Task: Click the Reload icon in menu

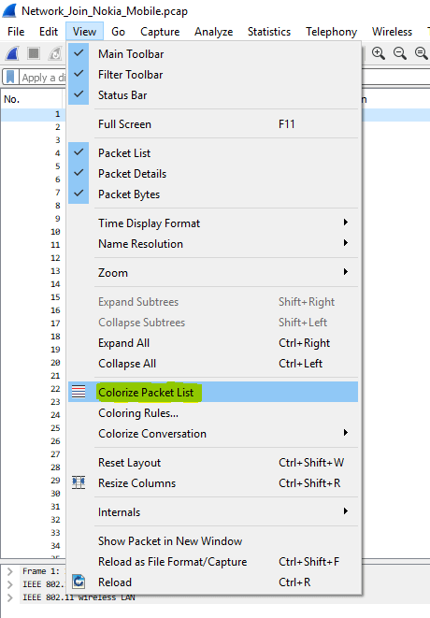Action: point(79,582)
